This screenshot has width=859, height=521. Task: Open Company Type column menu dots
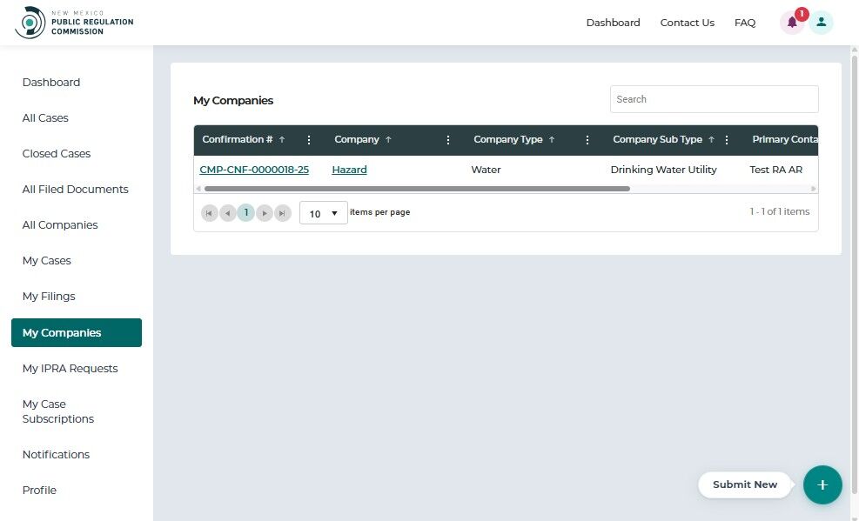(587, 140)
